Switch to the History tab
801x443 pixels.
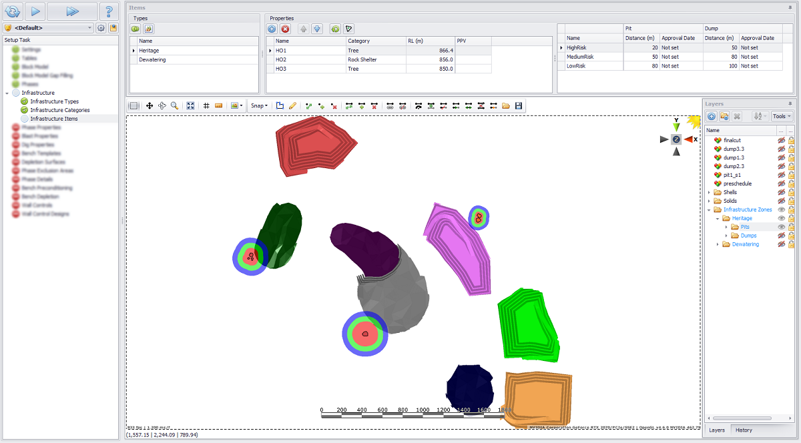[x=744, y=430]
